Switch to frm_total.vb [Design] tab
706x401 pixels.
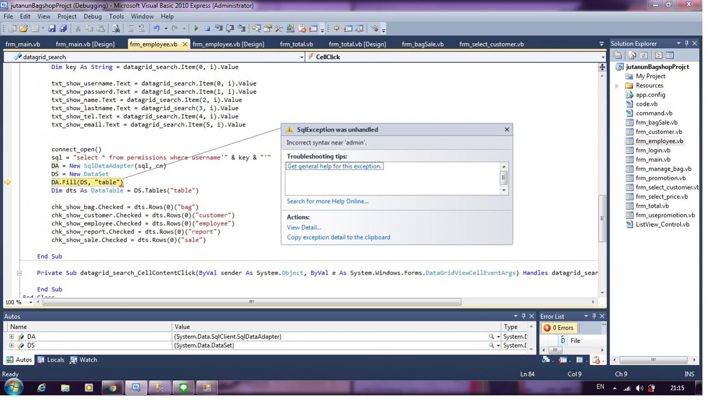(x=357, y=44)
